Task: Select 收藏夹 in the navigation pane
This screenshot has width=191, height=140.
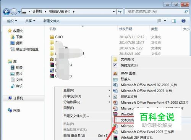Action: 15,31
